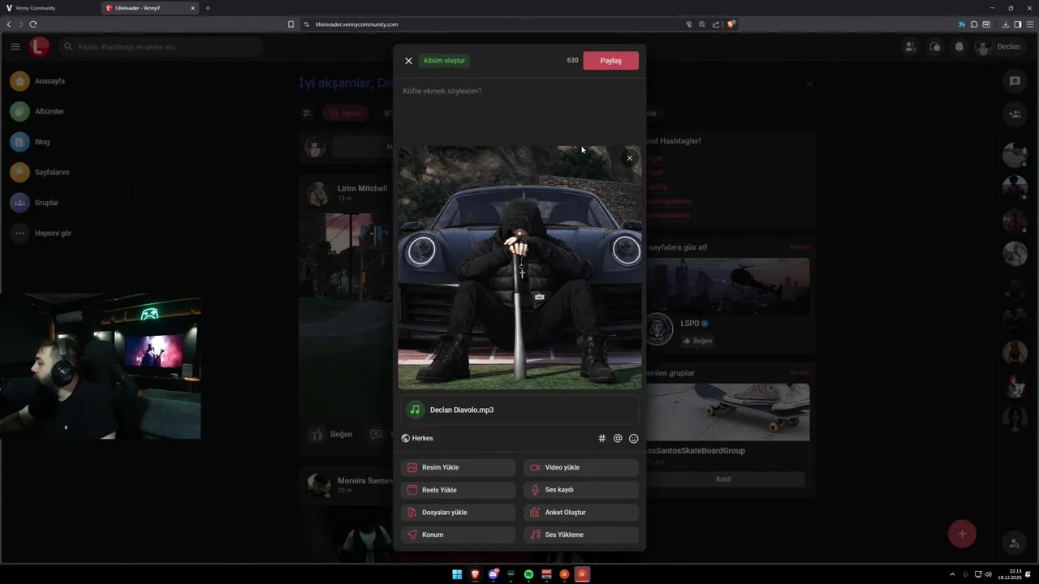The image size is (1039, 584).
Task: Publish the post with Paylaş
Action: [x=610, y=61]
